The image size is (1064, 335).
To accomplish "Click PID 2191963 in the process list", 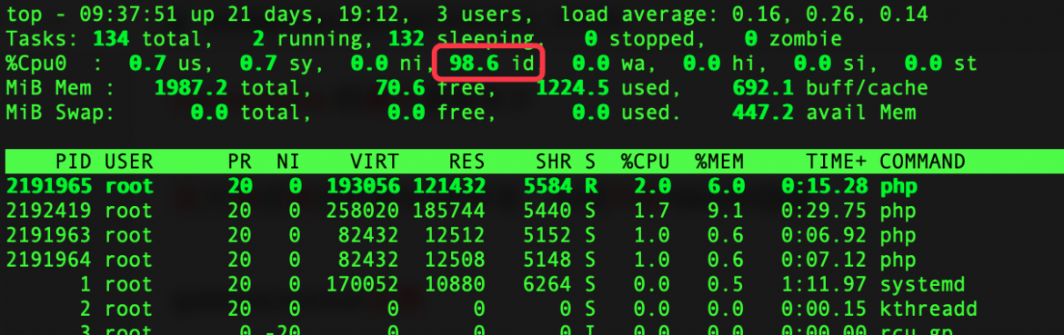I will 48,235.
